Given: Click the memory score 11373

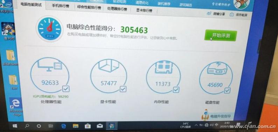Looking at the screenshot, I should pyautogui.click(x=163, y=84).
